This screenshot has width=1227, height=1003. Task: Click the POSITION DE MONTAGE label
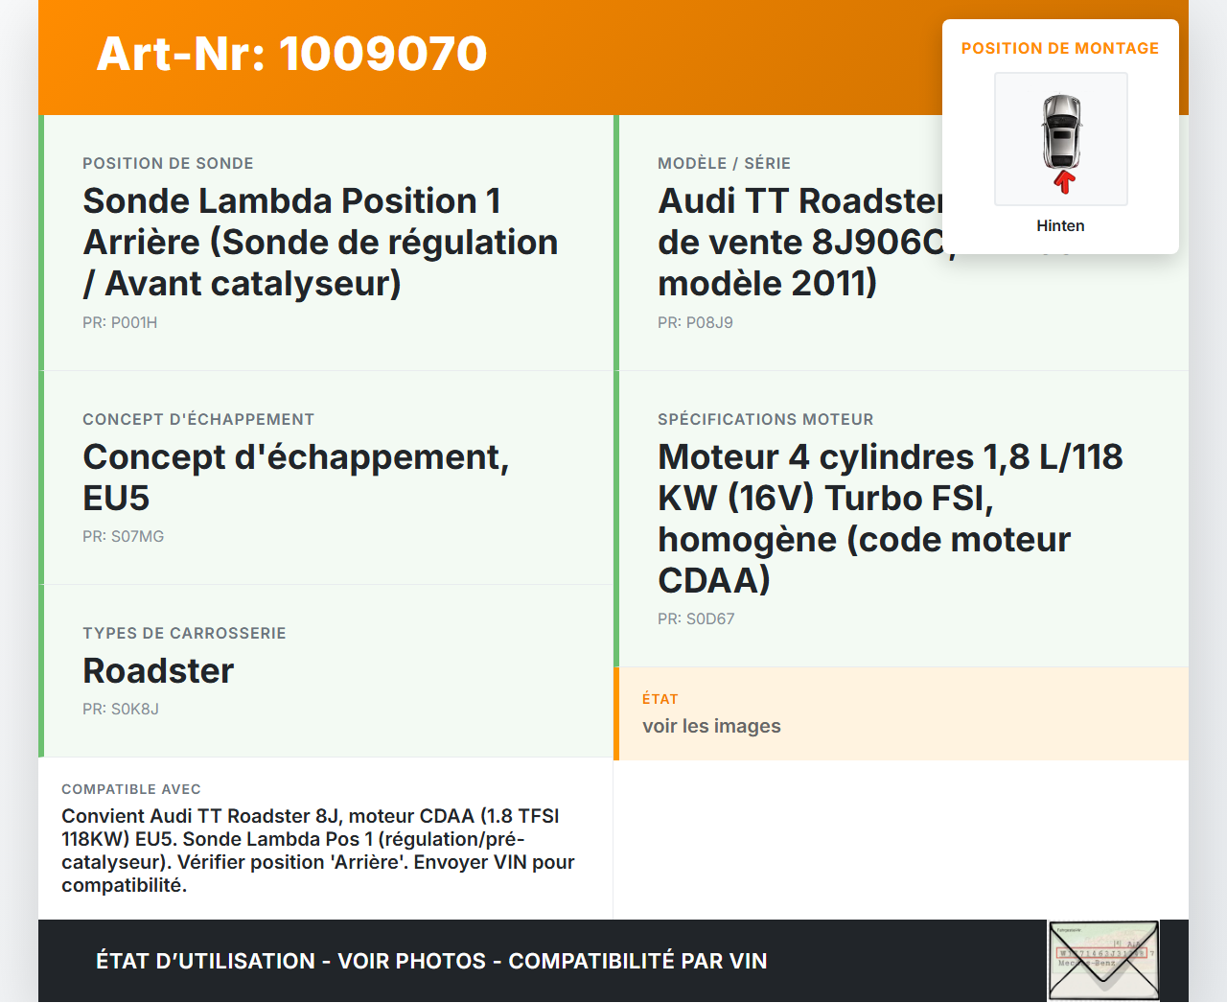(x=1060, y=48)
